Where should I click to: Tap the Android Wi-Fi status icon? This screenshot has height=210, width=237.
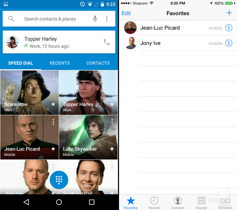tap(90, 4)
